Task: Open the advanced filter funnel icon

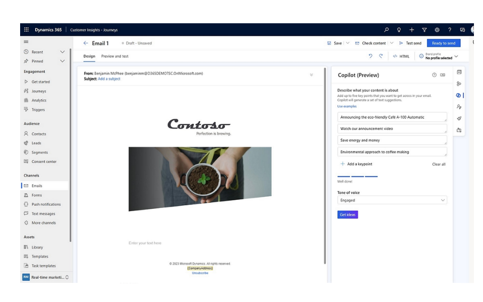Action: pos(424,30)
